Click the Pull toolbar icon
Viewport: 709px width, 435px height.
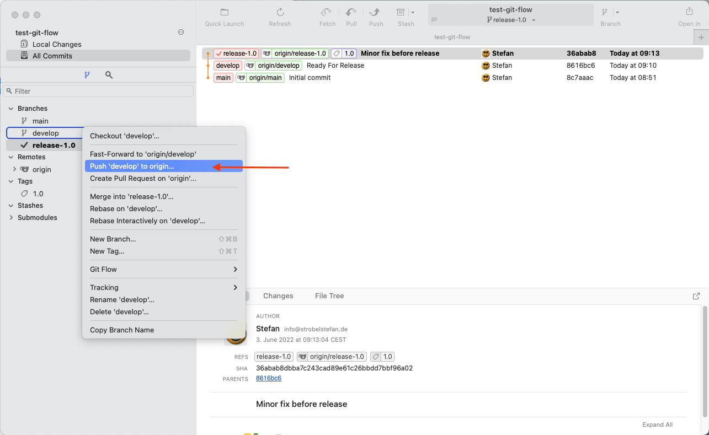tap(351, 13)
